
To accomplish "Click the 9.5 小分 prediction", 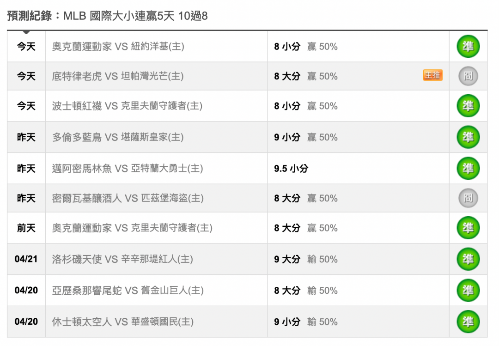I will (291, 169).
